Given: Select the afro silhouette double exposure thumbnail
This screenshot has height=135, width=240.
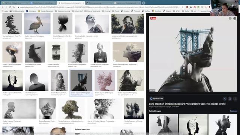Looking at the screenshot, I should click(63, 24).
